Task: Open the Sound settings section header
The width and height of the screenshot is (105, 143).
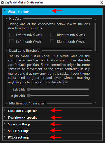Action: (52, 130)
